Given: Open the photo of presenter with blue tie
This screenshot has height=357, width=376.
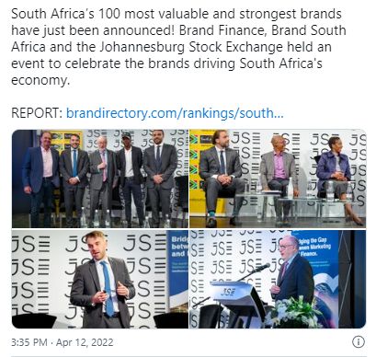Looking at the screenshot, I should click(100, 279).
